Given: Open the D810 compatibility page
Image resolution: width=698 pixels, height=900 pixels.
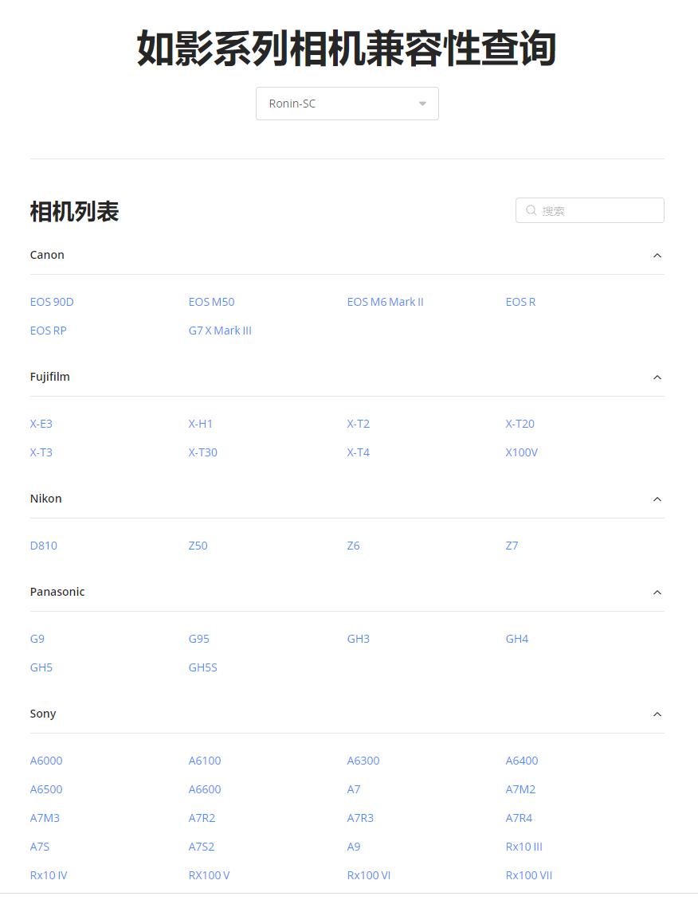Looking at the screenshot, I should tap(43, 546).
